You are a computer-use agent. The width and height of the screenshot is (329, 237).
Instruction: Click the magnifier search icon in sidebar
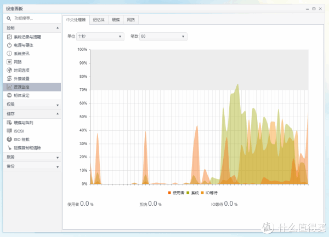9,19
